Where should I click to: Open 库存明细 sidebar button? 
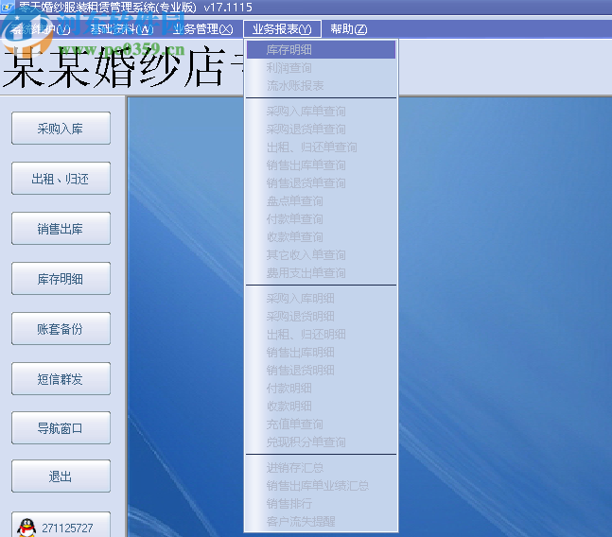[61, 279]
